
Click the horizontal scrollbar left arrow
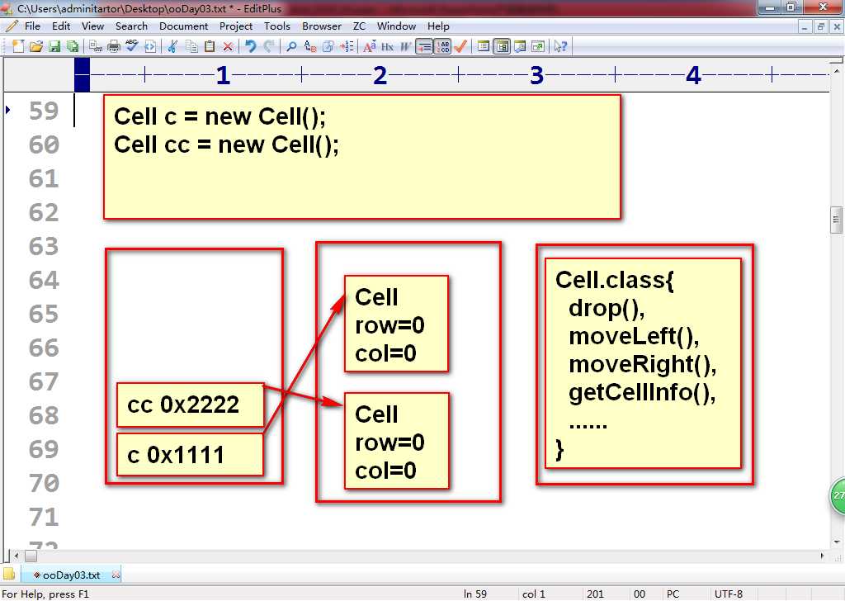pyautogui.click(x=17, y=556)
